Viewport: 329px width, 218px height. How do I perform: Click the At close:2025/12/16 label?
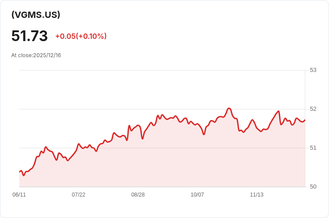pos(36,55)
